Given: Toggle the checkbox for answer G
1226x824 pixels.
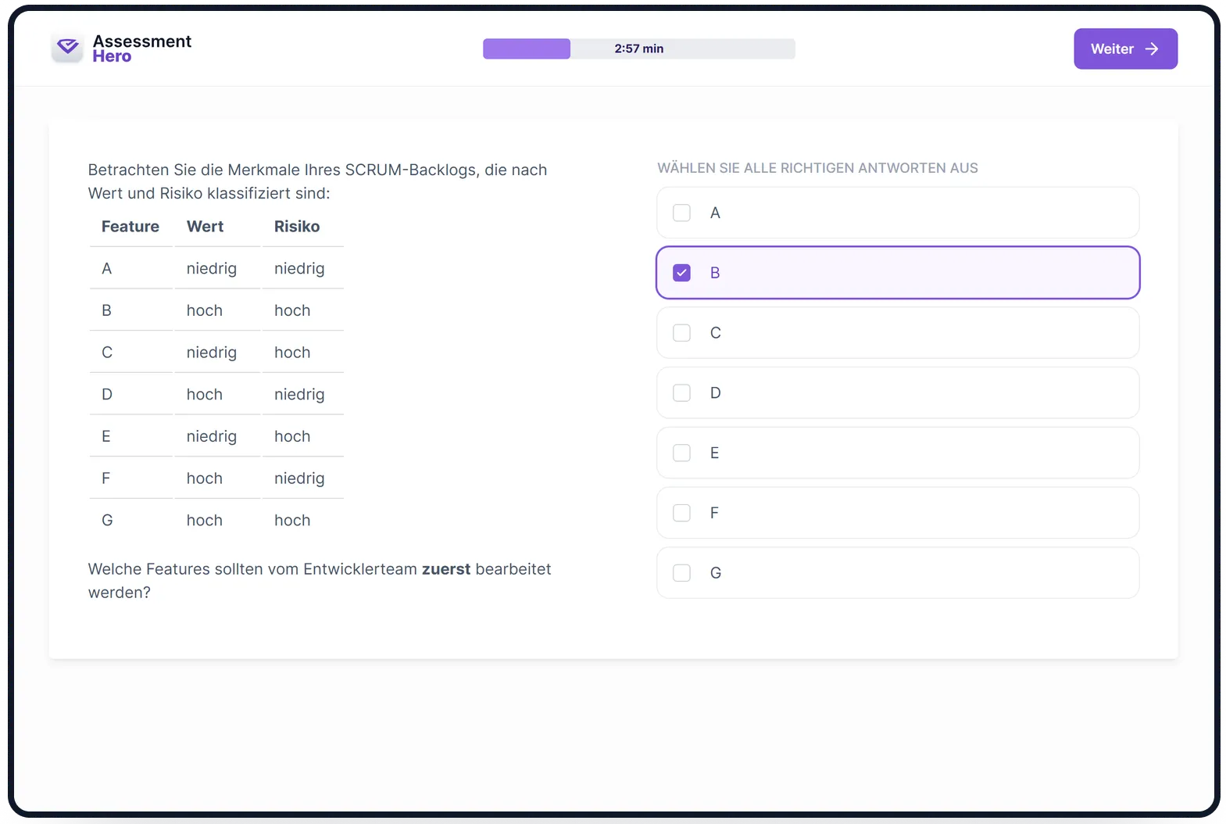Looking at the screenshot, I should tap(681, 573).
